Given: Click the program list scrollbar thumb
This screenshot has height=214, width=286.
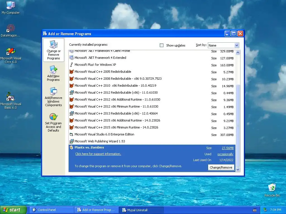Looking at the screenshot, I should pos(238,126).
